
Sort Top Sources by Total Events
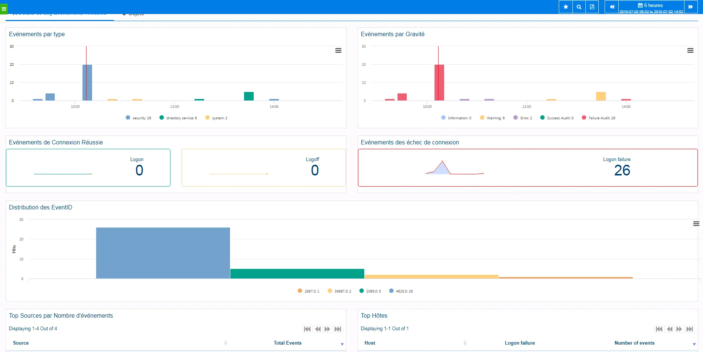point(288,343)
